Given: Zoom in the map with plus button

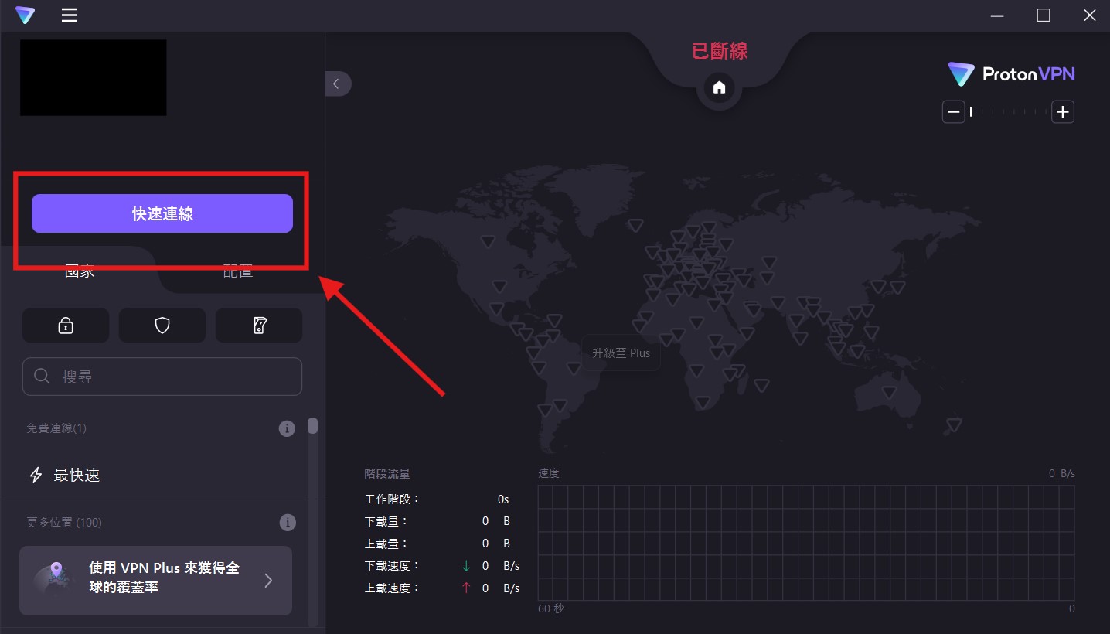Looking at the screenshot, I should point(1063,112).
